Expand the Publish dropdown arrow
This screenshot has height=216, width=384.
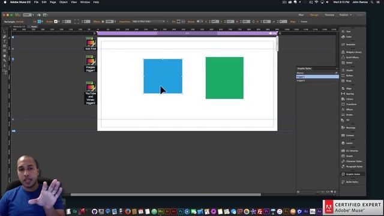coord(350,15)
